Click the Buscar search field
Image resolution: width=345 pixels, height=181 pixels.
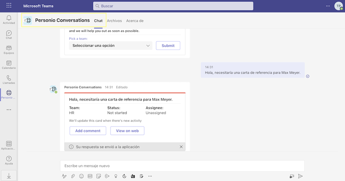pyautogui.click(x=173, y=6)
